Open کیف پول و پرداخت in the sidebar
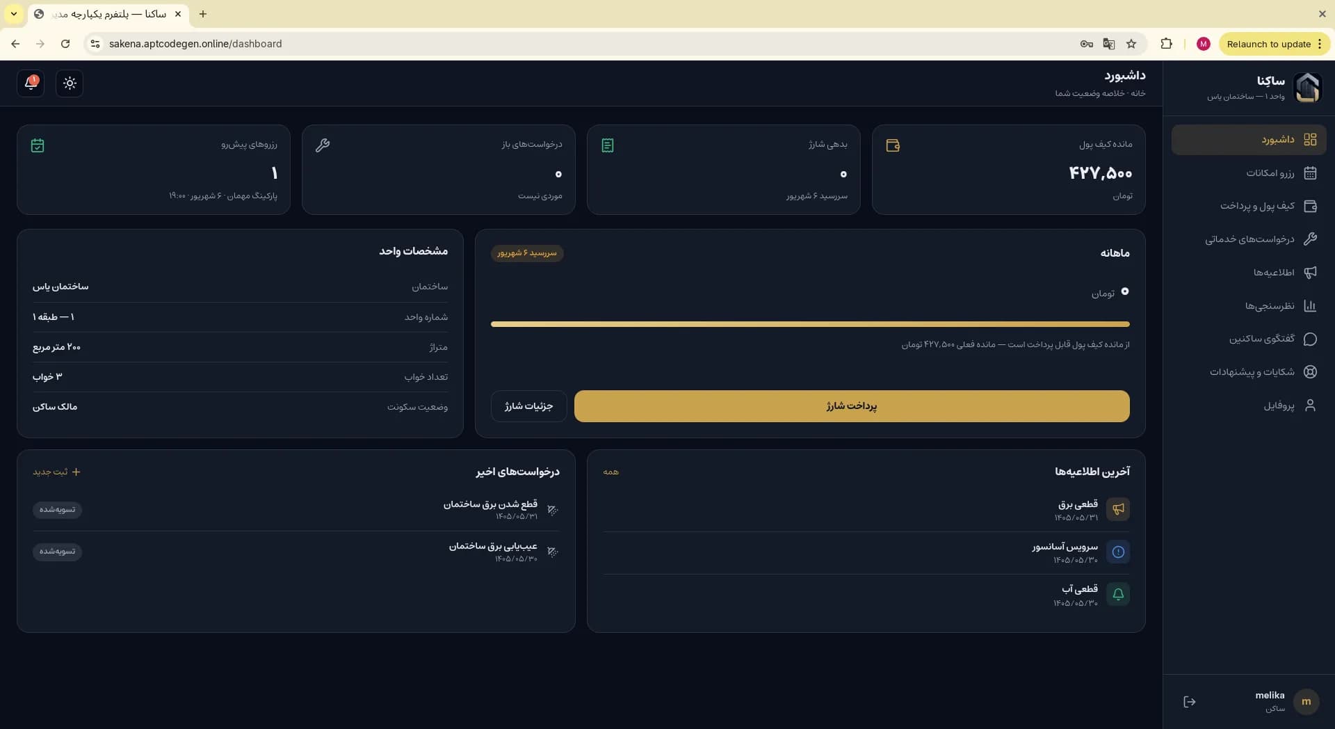The image size is (1335, 729). [x=1249, y=206]
